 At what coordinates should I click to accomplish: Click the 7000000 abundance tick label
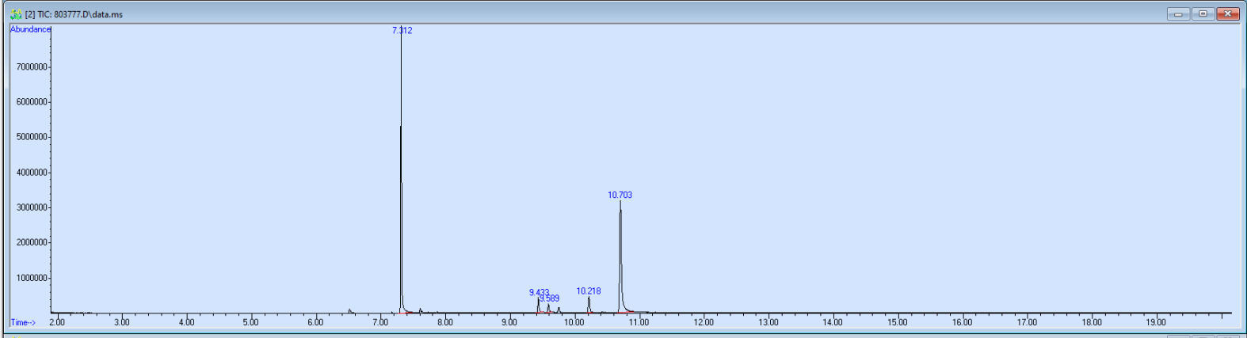[x=32, y=67]
